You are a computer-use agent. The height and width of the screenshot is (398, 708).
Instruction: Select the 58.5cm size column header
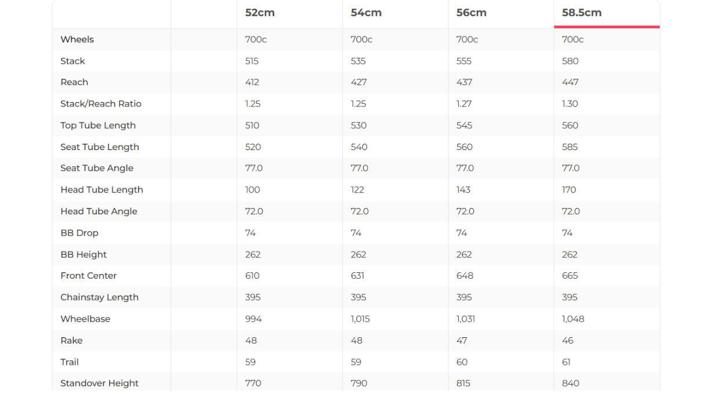[582, 13]
